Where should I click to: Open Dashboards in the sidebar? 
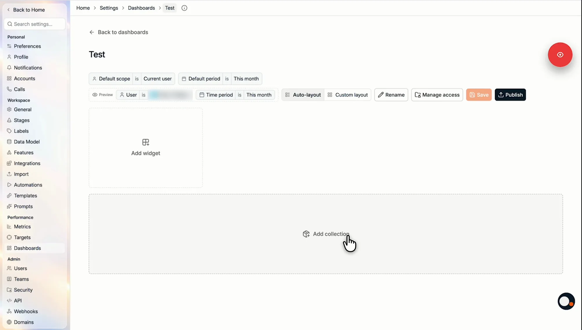click(x=34, y=248)
